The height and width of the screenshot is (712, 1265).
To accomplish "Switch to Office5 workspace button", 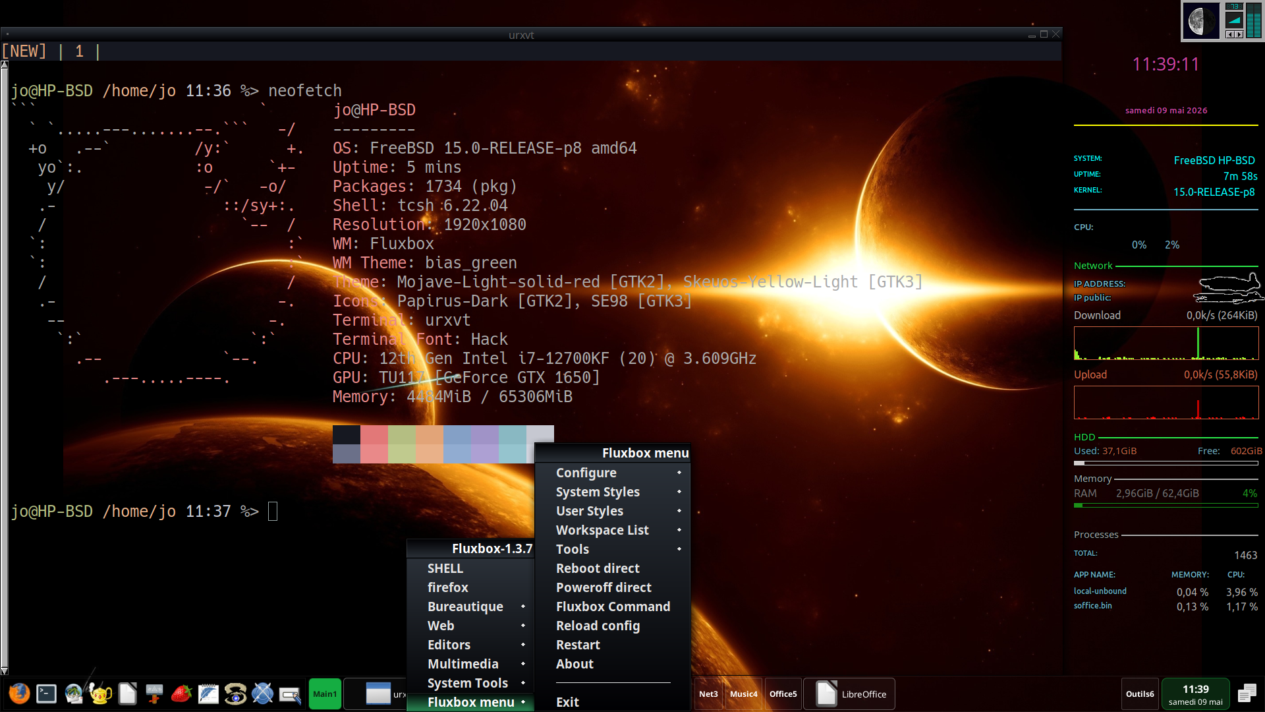I will coord(783,694).
